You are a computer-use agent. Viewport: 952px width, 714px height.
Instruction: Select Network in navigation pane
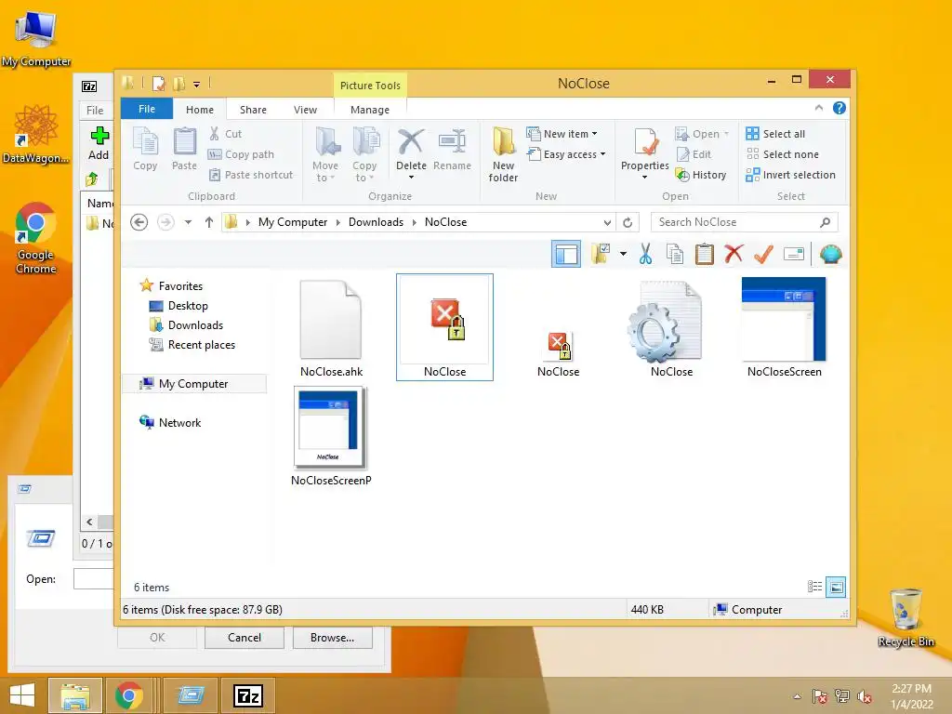pyautogui.click(x=171, y=423)
